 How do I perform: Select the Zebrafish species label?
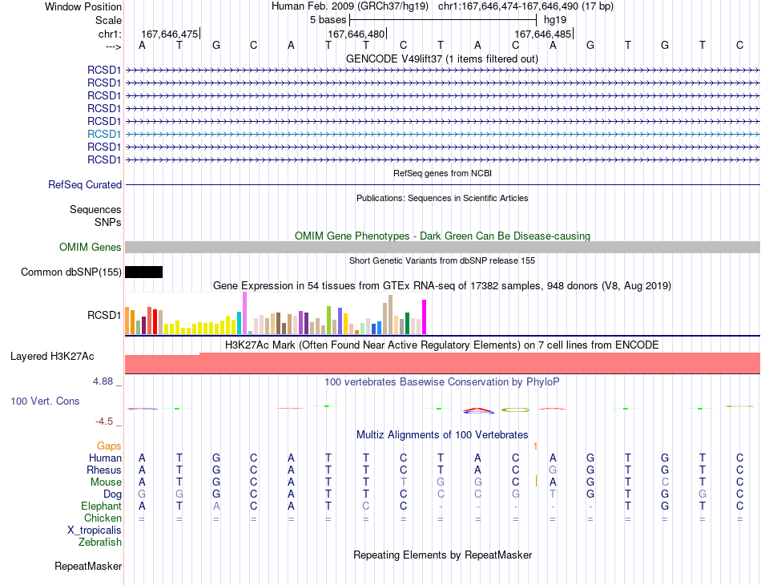100,543
